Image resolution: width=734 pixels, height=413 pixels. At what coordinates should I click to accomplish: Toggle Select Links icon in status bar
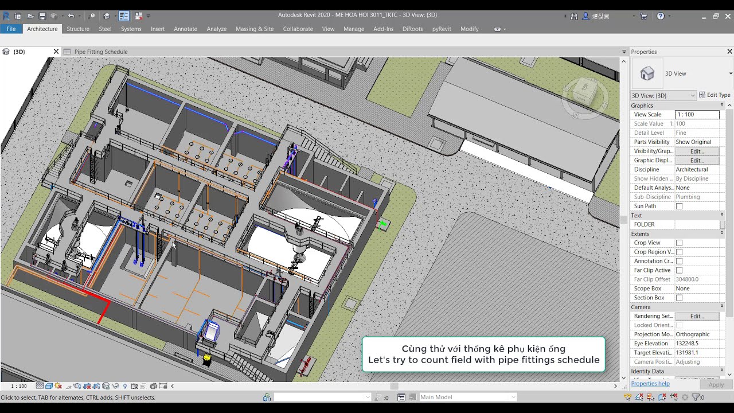tap(627, 397)
